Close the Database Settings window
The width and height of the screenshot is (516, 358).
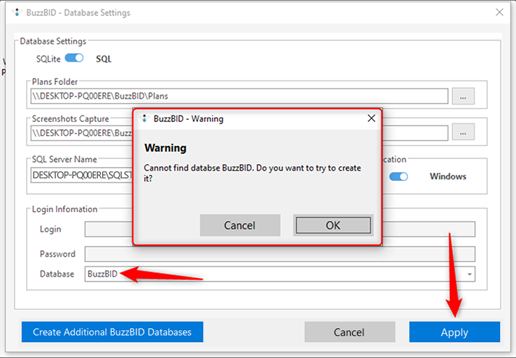tap(499, 12)
